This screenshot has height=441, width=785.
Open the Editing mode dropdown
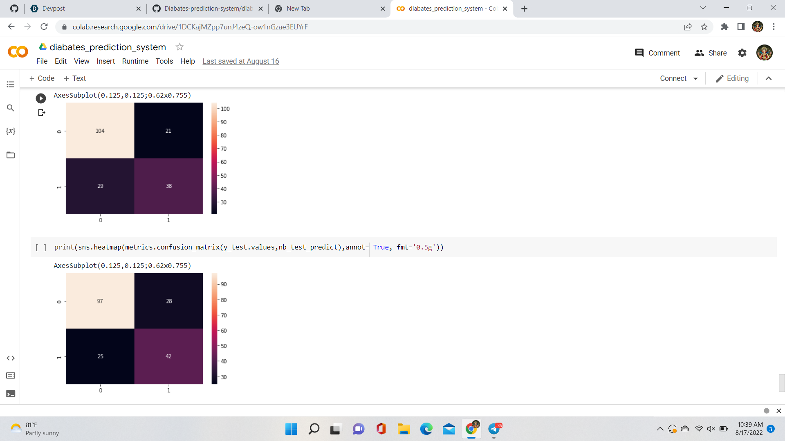click(732, 78)
